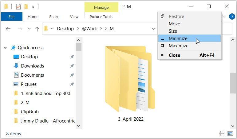Click the Manage contextual tab header
This screenshot has width=237, height=139.
[x=101, y=7]
